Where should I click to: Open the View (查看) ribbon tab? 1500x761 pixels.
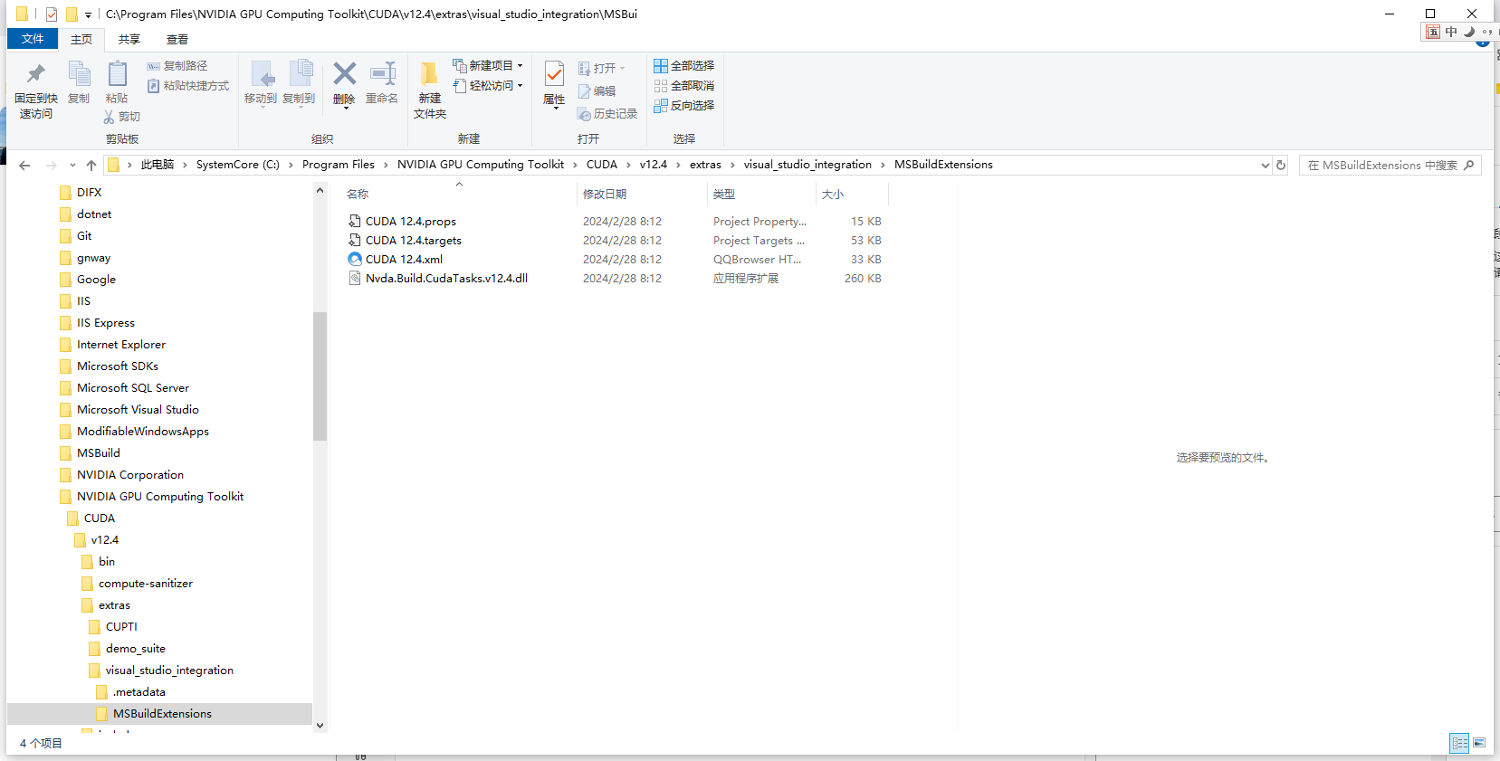point(177,39)
